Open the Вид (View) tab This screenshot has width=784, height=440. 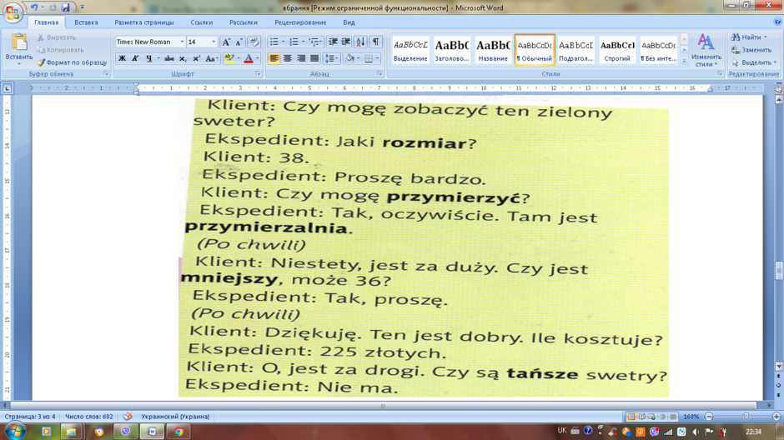tap(349, 22)
